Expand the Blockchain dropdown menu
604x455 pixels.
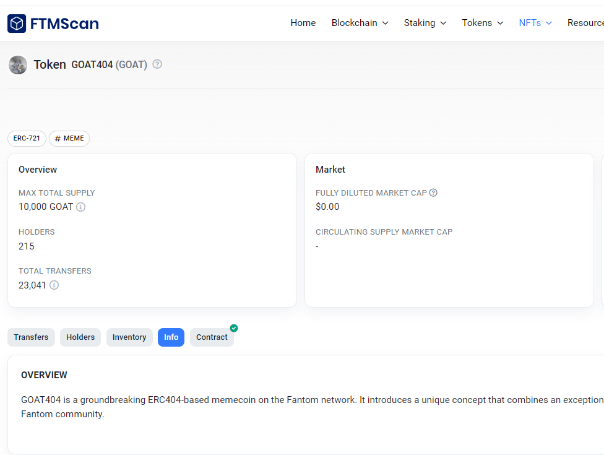pos(360,23)
